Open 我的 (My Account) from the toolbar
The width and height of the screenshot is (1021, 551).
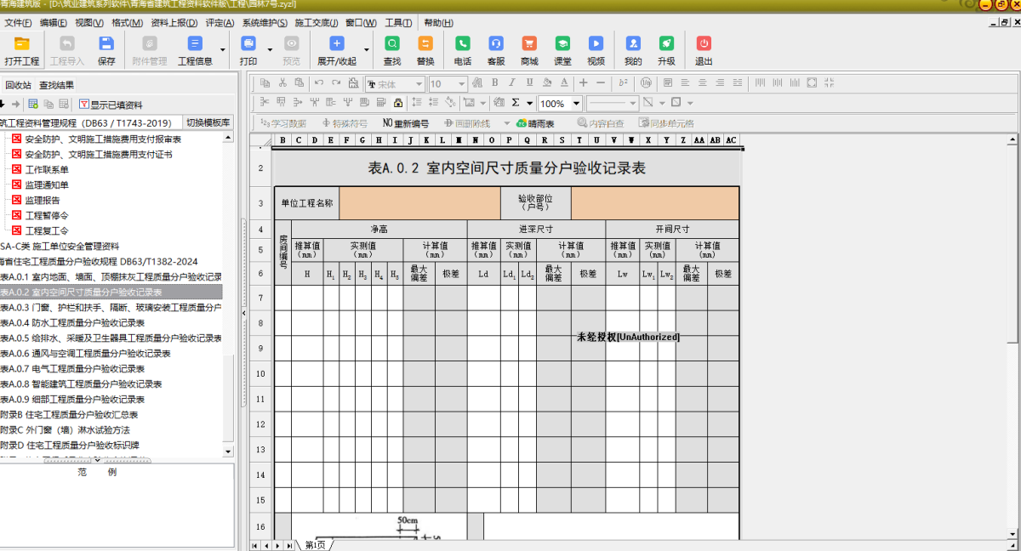click(x=633, y=51)
